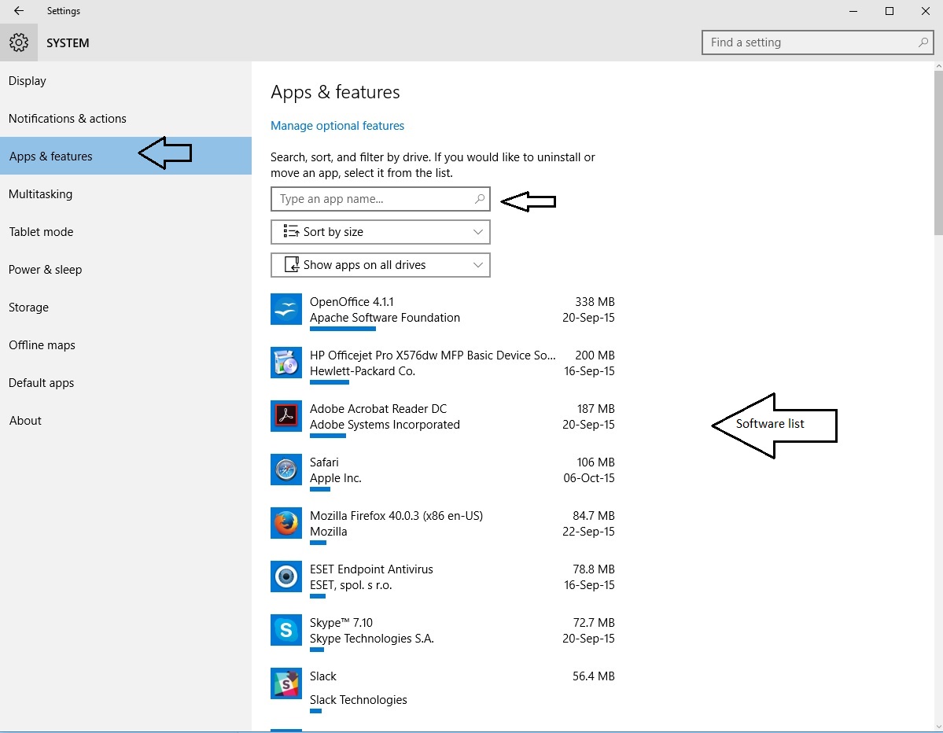Click the OpenOffice app icon

pos(285,309)
